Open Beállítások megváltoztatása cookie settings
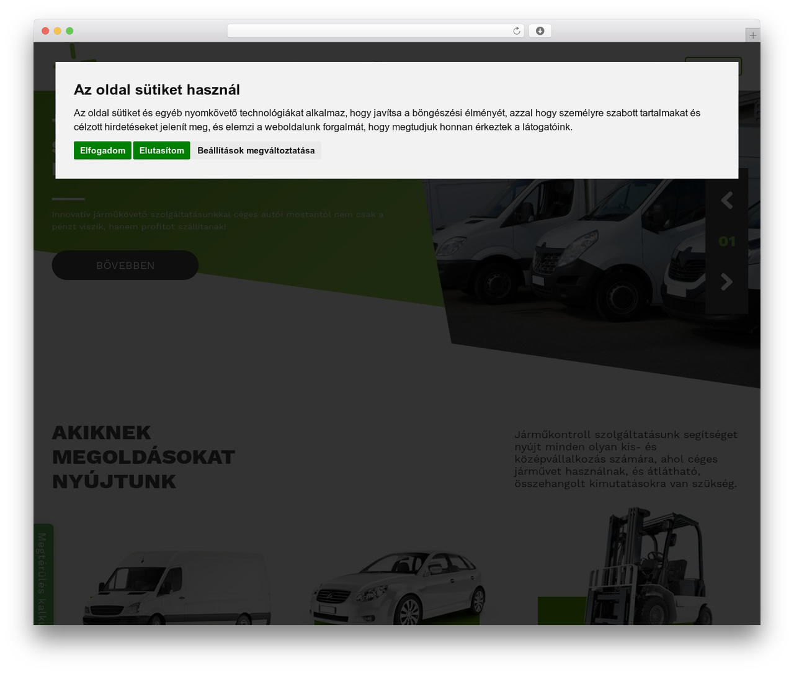The image size is (794, 673). point(256,150)
